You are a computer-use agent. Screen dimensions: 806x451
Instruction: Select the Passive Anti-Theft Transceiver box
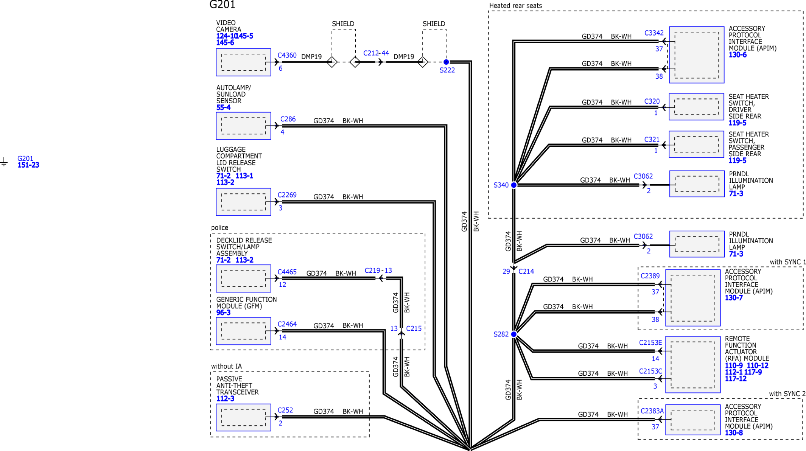tap(243, 417)
